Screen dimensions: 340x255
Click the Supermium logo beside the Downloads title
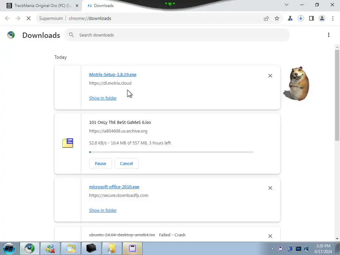11,35
